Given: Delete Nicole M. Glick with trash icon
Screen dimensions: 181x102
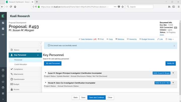Looking at the screenshot, I should pyautogui.click(x=173, y=83).
